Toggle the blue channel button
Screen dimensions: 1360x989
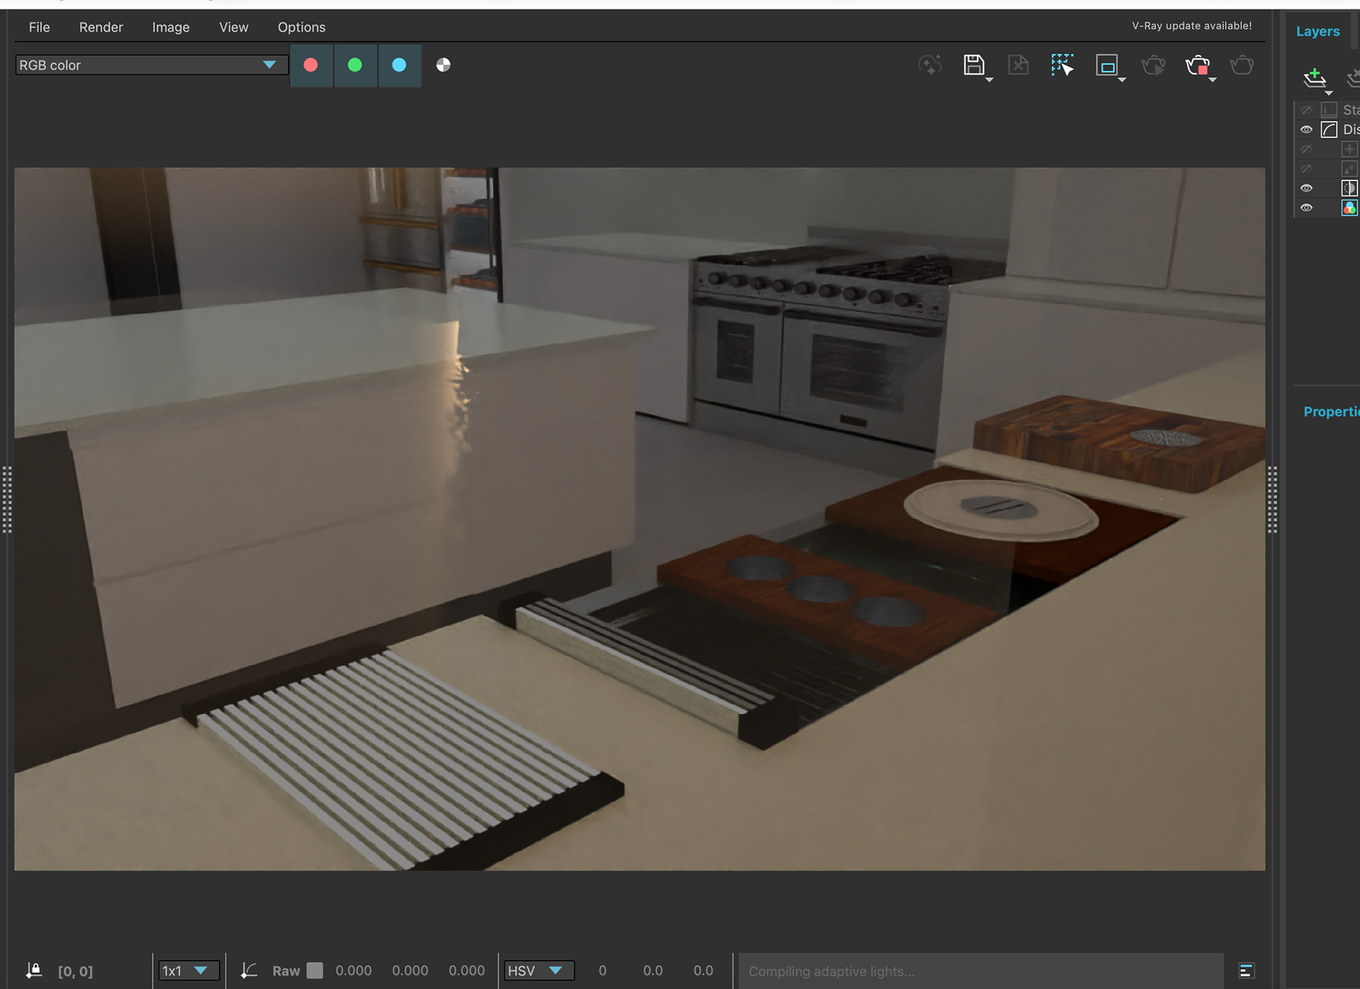pyautogui.click(x=399, y=65)
